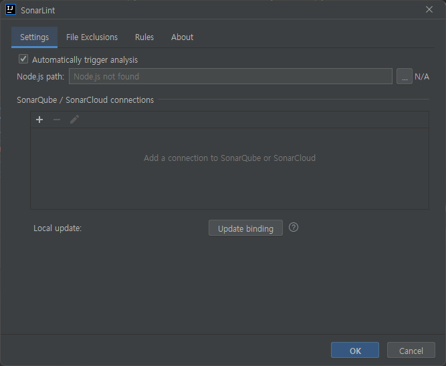
Task: Switch to the Settings tab
Action: pos(34,37)
